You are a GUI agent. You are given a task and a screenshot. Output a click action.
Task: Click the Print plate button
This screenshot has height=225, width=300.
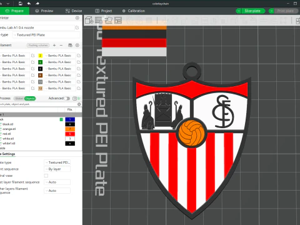286,11
